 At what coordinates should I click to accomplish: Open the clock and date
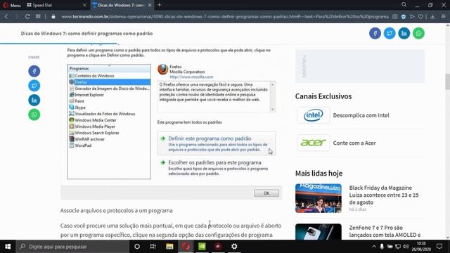pos(421,247)
